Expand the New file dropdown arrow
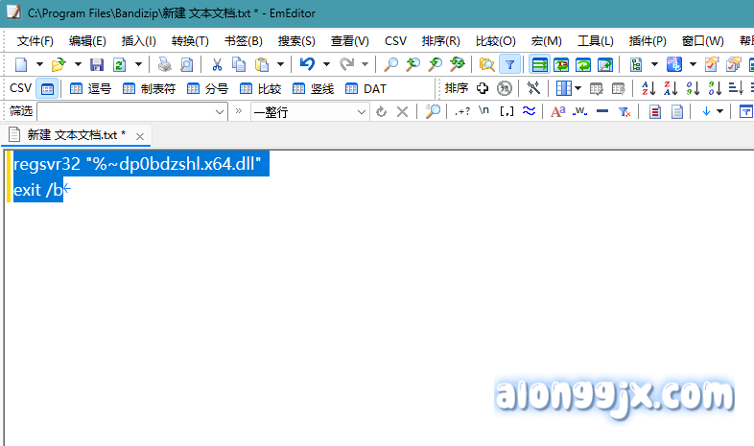The height and width of the screenshot is (446, 754). (39, 64)
